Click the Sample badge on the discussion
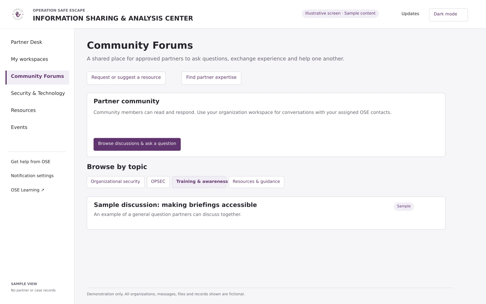 (x=404, y=206)
